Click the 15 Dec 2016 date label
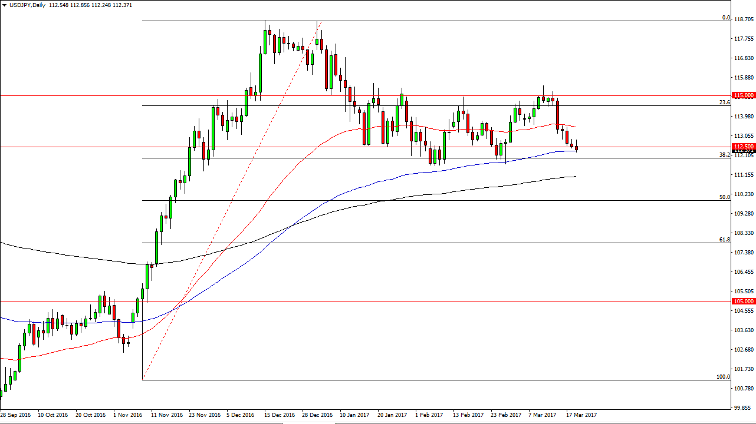The image size is (756, 424). [280, 415]
